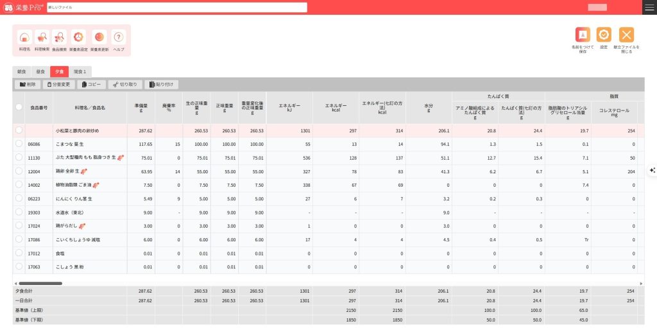Open the ヘルプ help icon
The width and height of the screenshot is (657, 328).
119,40
